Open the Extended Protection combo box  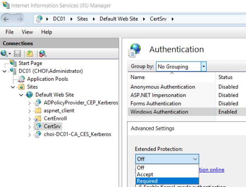pos(167,159)
